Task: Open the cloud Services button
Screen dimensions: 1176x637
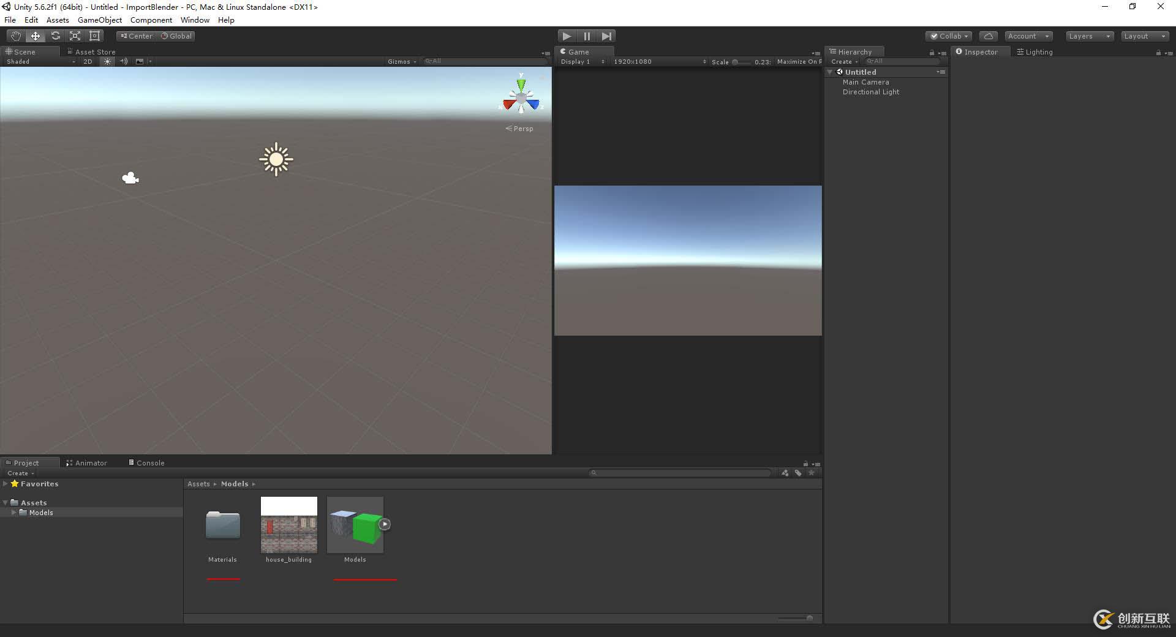Action: (988, 36)
